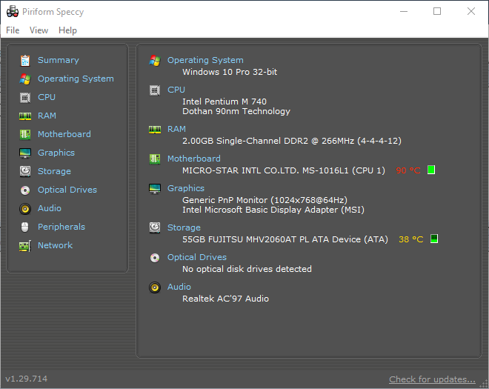Viewport: 489px width, 389px height.
Task: Click the Audio speaker icon in summary panel
Action: point(155,287)
